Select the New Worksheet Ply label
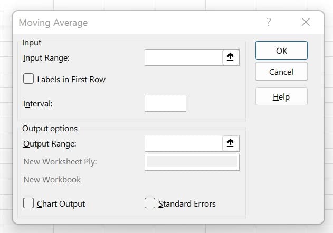This screenshot has height=233, width=333. (60, 162)
